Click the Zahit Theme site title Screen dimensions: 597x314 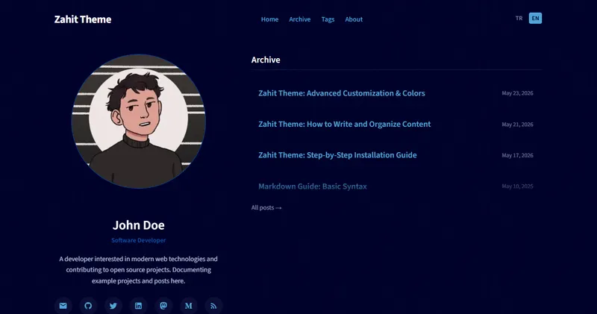click(x=83, y=19)
